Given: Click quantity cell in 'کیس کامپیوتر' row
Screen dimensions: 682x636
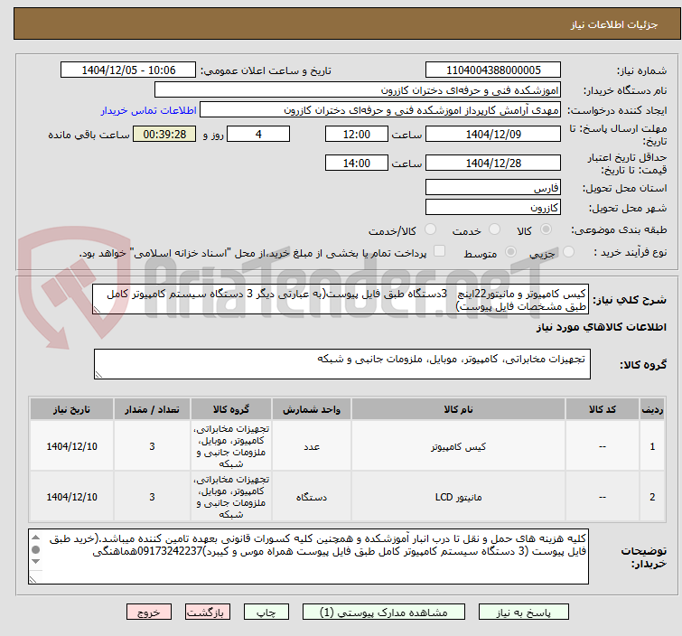Looking at the screenshot, I should pyautogui.click(x=152, y=446).
